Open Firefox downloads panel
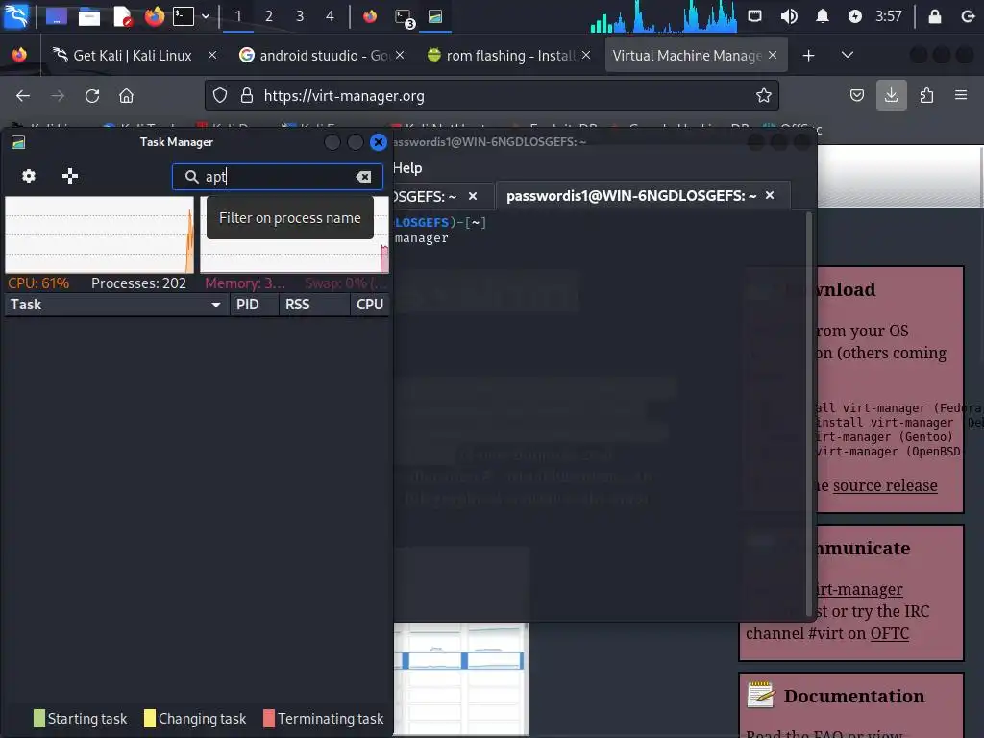 click(x=891, y=95)
